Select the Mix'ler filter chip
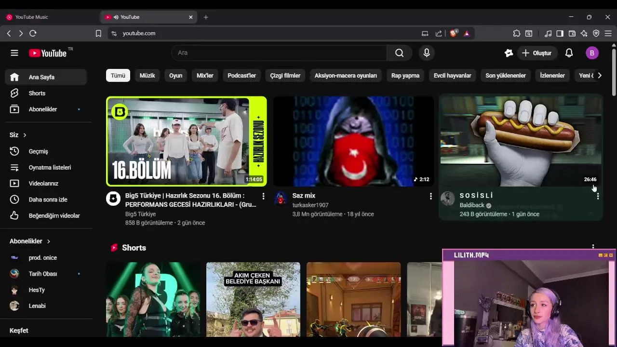Viewport: 617px width, 347px height. pyautogui.click(x=205, y=76)
